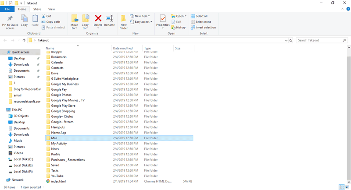Click the search magnifier icon
This screenshot has height=190, width=351.
[x=344, y=40]
